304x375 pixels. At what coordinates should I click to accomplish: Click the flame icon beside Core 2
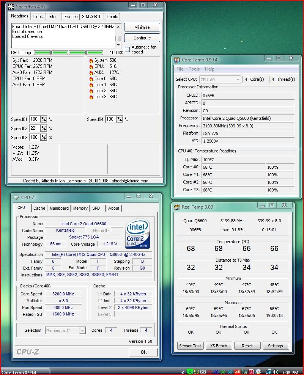click(91, 91)
